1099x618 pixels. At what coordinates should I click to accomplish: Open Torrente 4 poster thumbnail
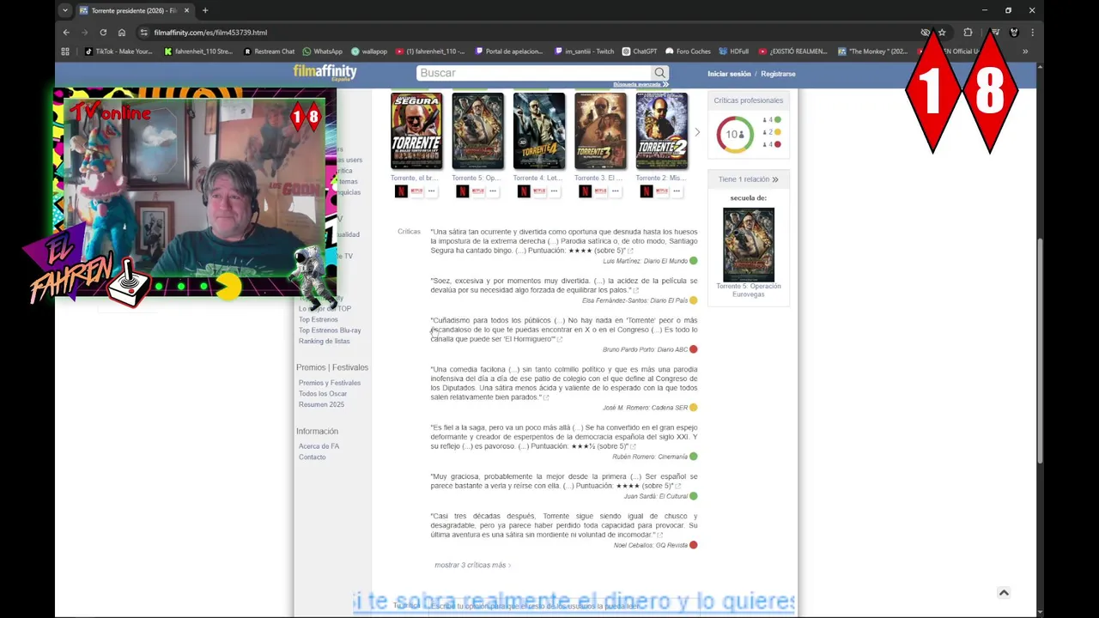point(539,130)
